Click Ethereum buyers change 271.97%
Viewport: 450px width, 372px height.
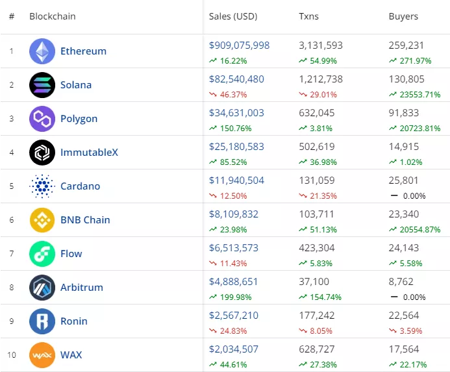[410, 61]
